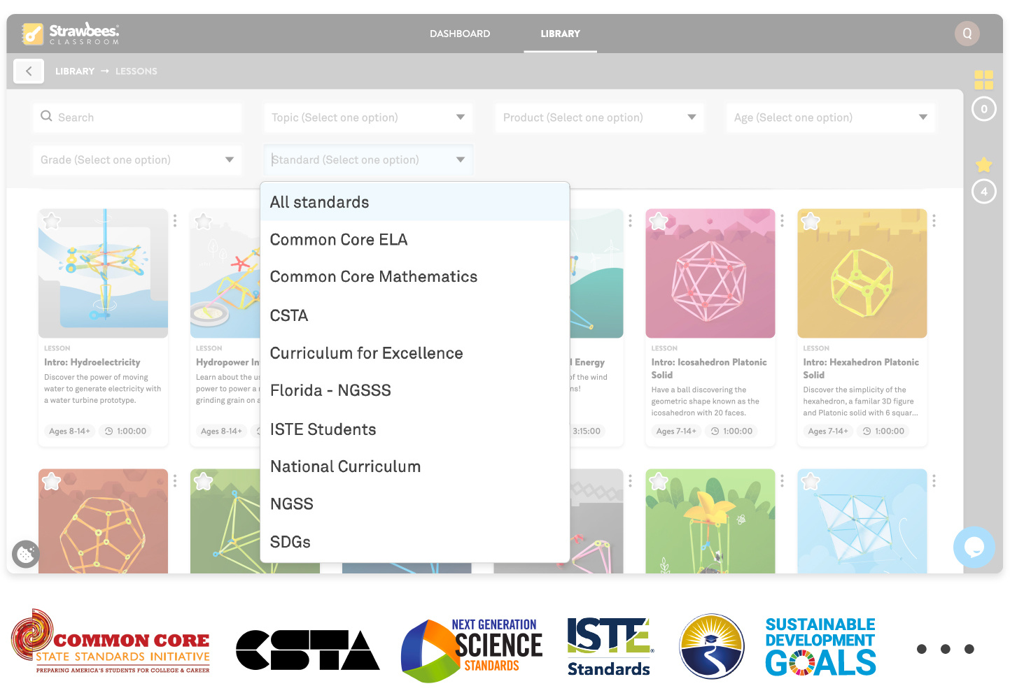This screenshot has height=700, width=1010.
Task: Select the LIBRARY tab
Action: coord(560,33)
